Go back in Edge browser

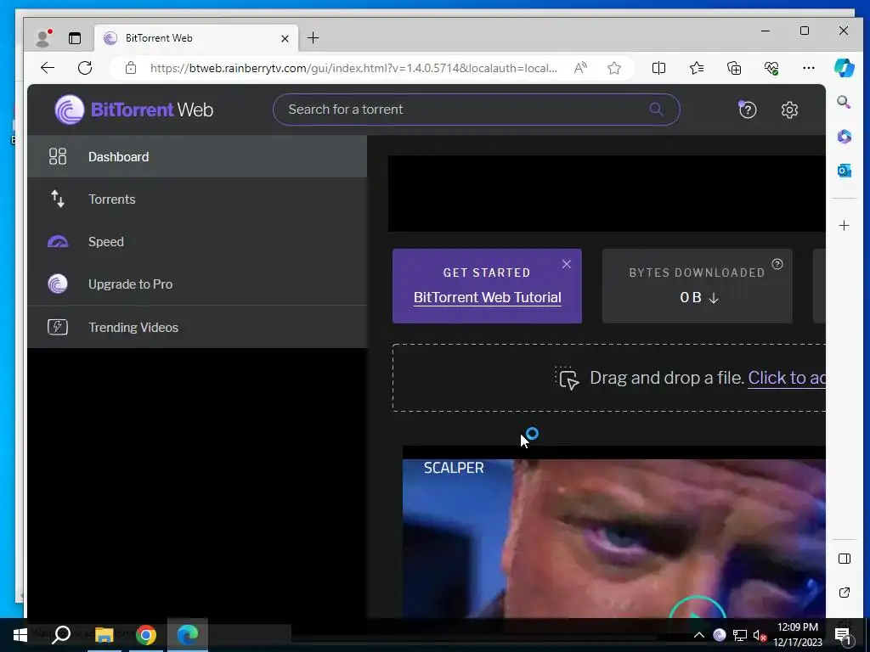pyautogui.click(x=48, y=68)
